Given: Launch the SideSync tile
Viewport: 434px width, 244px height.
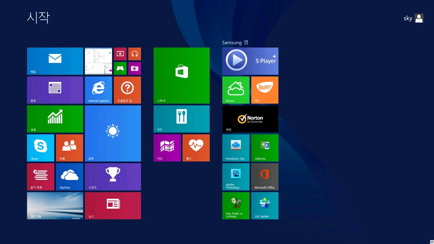Looking at the screenshot, I should 265,148.
